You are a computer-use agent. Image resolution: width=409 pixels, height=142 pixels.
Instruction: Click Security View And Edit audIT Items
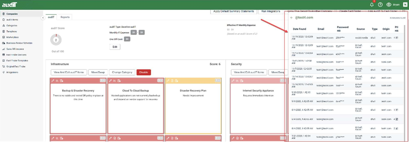click(249, 72)
